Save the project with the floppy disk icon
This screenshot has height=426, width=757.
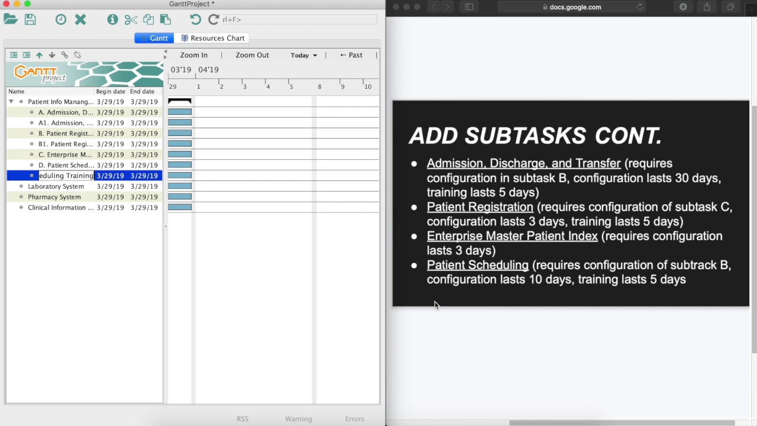(30, 20)
